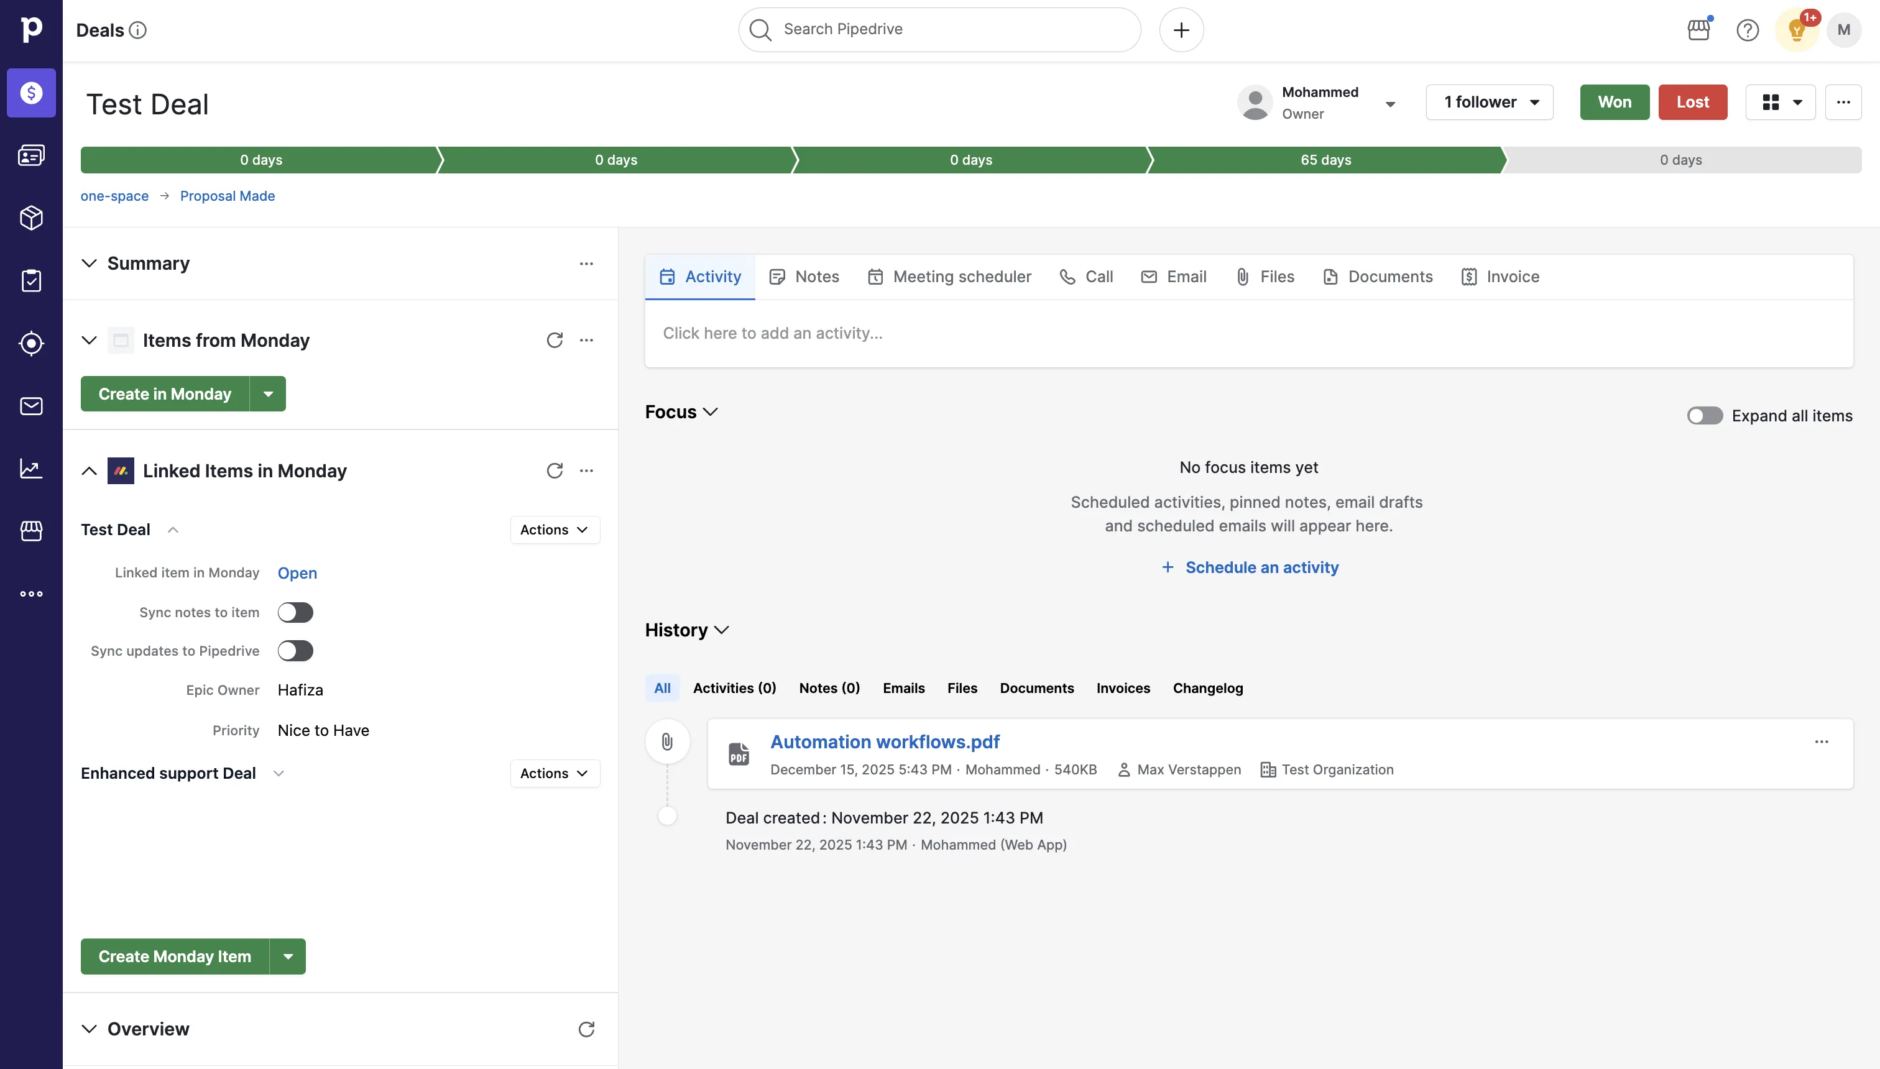This screenshot has height=1069, width=1880.
Task: Mark the deal as Won
Action: pos(1614,102)
